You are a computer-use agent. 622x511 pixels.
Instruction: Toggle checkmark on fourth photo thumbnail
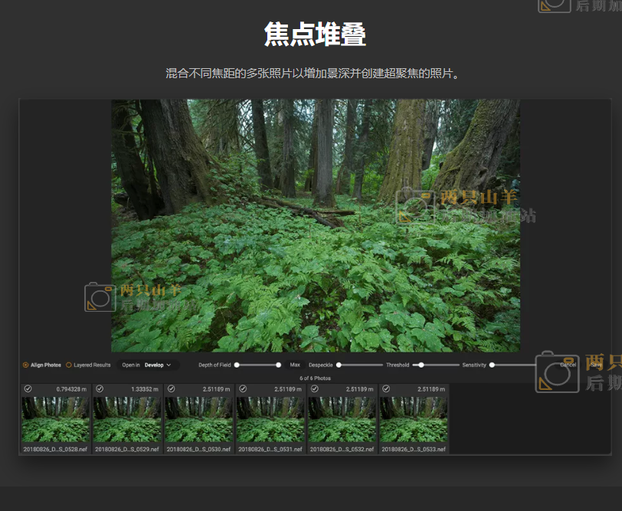[x=243, y=389]
